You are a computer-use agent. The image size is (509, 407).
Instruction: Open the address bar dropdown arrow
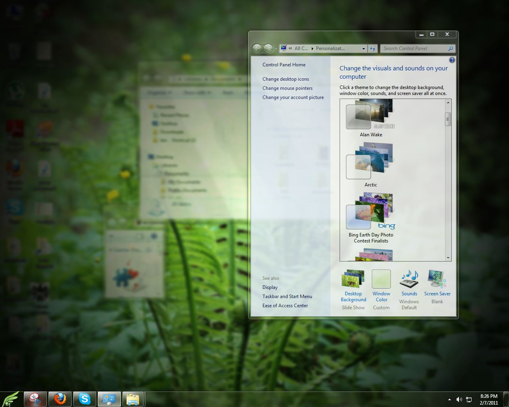pos(363,48)
